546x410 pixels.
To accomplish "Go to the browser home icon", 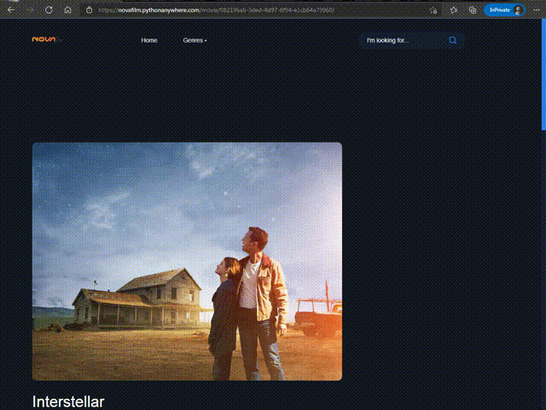I will coord(68,10).
